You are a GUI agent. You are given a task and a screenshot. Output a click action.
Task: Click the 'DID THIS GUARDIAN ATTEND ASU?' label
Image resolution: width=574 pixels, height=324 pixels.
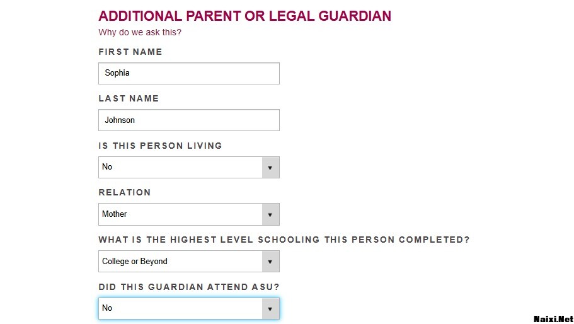(x=189, y=287)
